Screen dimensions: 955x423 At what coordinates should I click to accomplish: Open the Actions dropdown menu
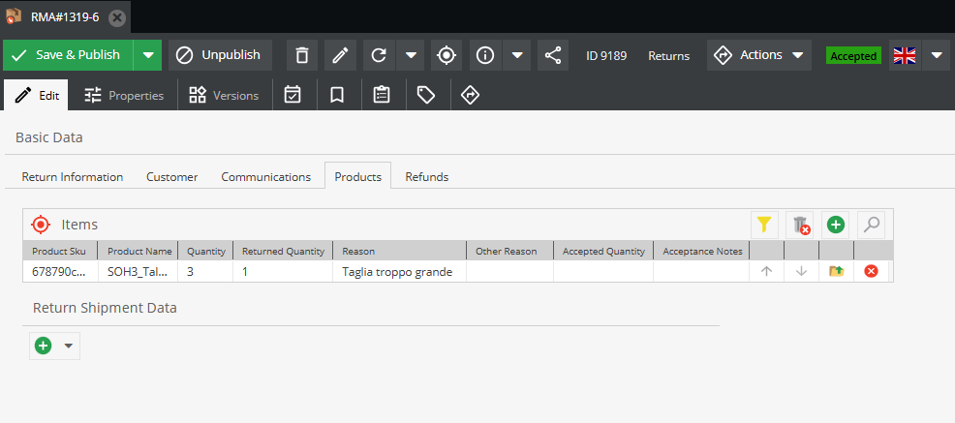(760, 55)
